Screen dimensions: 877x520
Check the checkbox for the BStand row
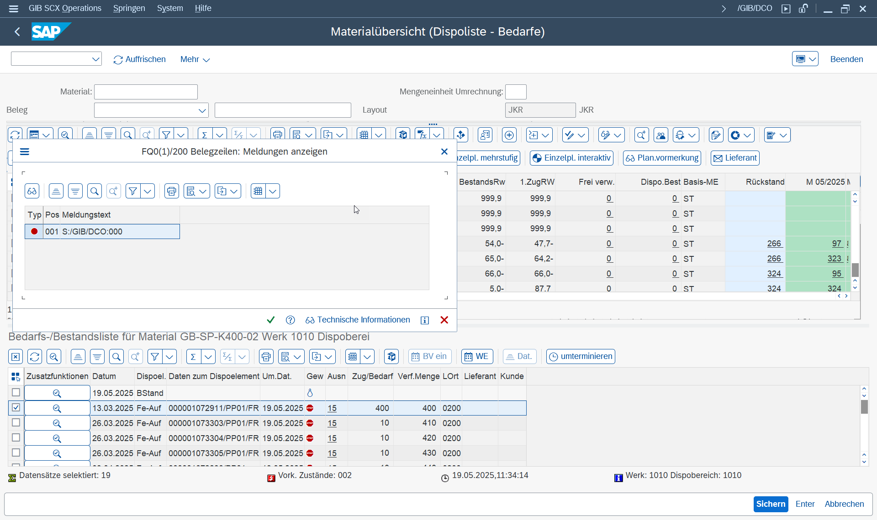(16, 392)
